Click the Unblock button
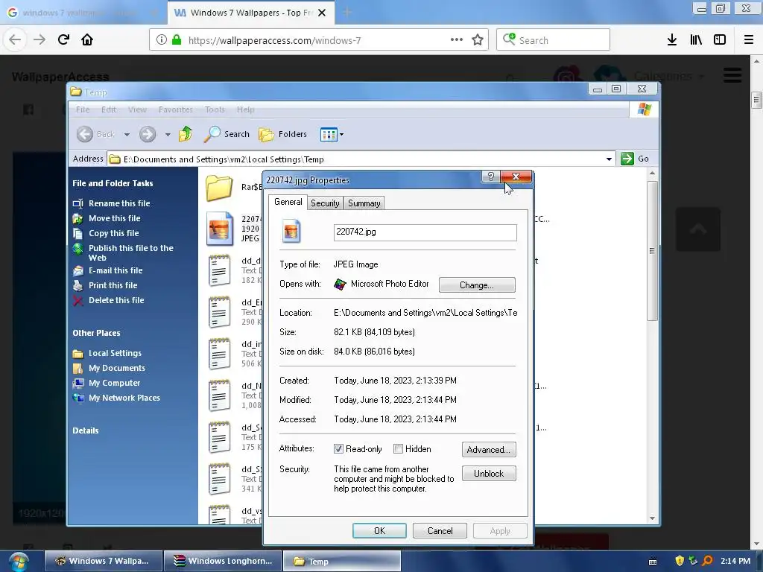763x572 pixels. click(x=489, y=473)
